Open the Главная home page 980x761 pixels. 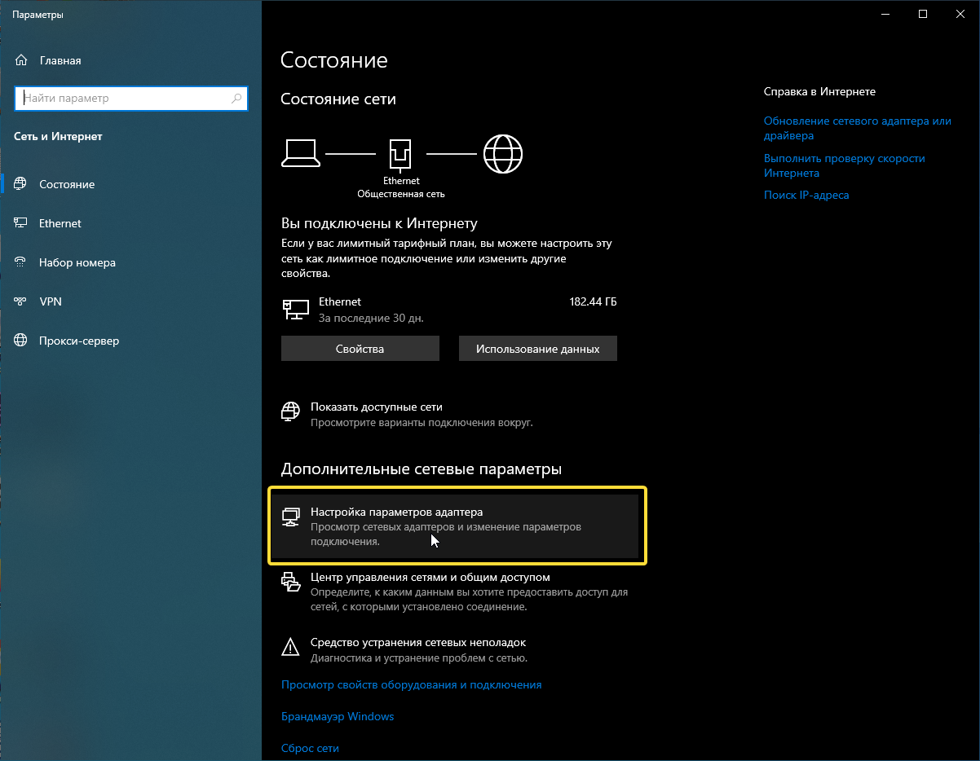click(x=130, y=60)
